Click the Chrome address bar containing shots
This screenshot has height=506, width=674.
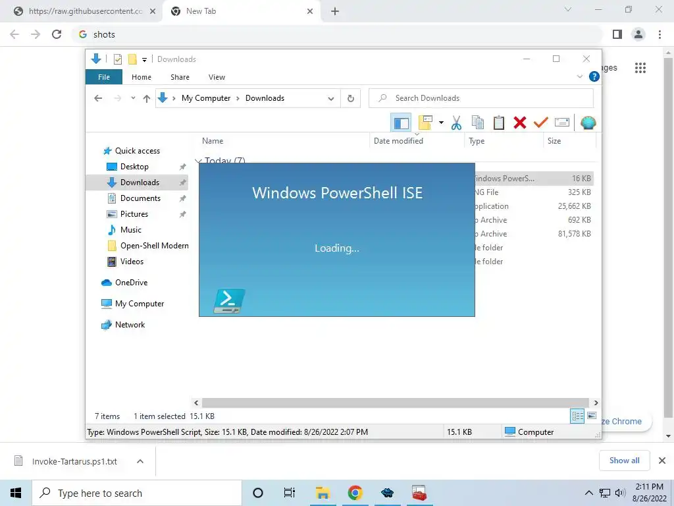coord(338,34)
